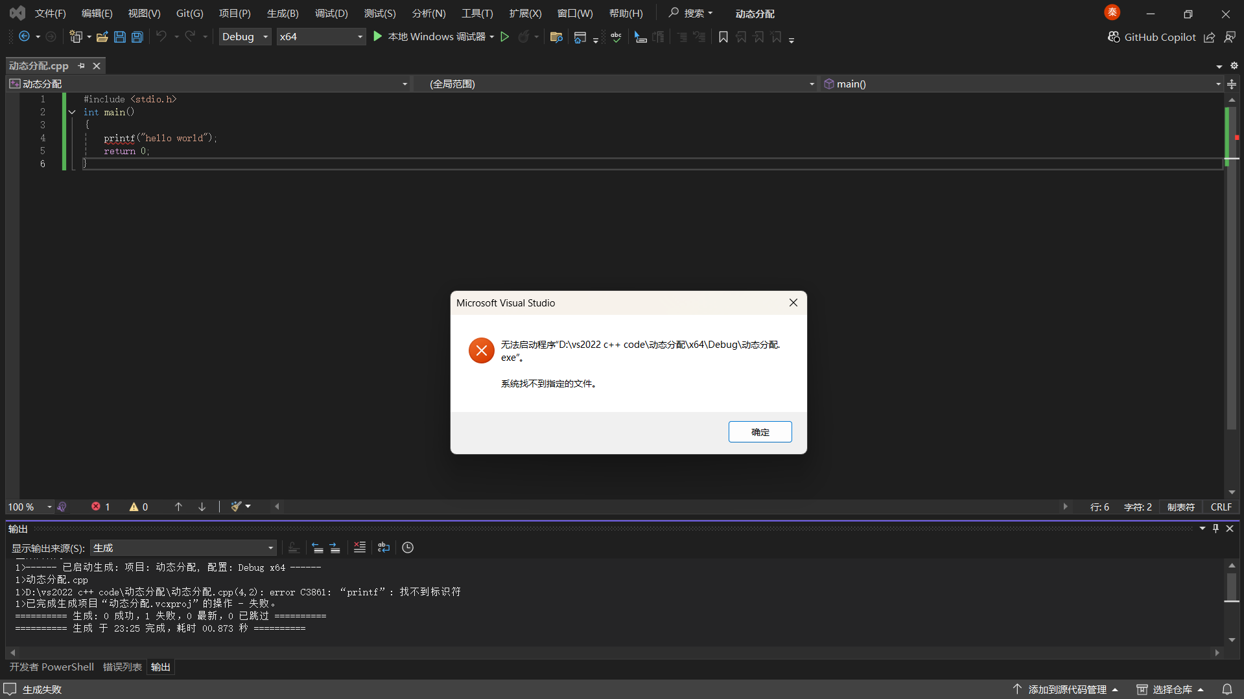Click 添加到源代码管理 in status bar
The image size is (1244, 699).
1066,689
